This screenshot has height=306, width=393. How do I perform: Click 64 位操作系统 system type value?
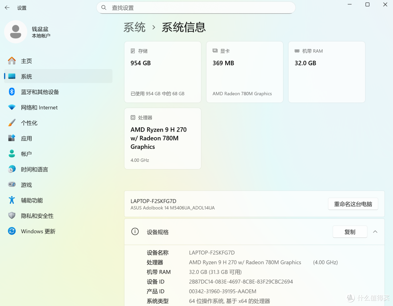click(230, 301)
